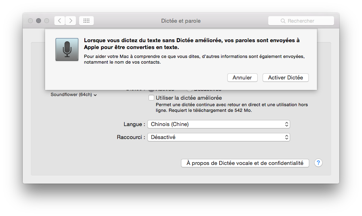
Task: Click the Raccourci label
Action: pyautogui.click(x=131, y=137)
